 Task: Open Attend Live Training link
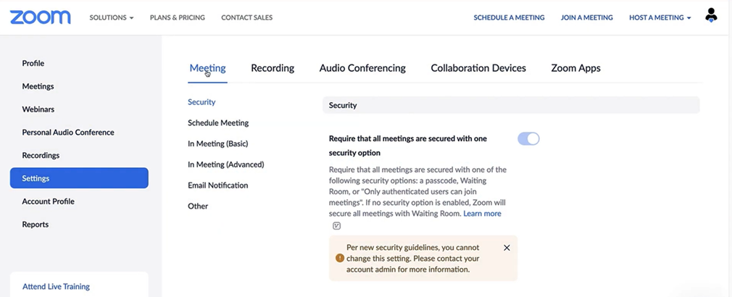coord(56,286)
